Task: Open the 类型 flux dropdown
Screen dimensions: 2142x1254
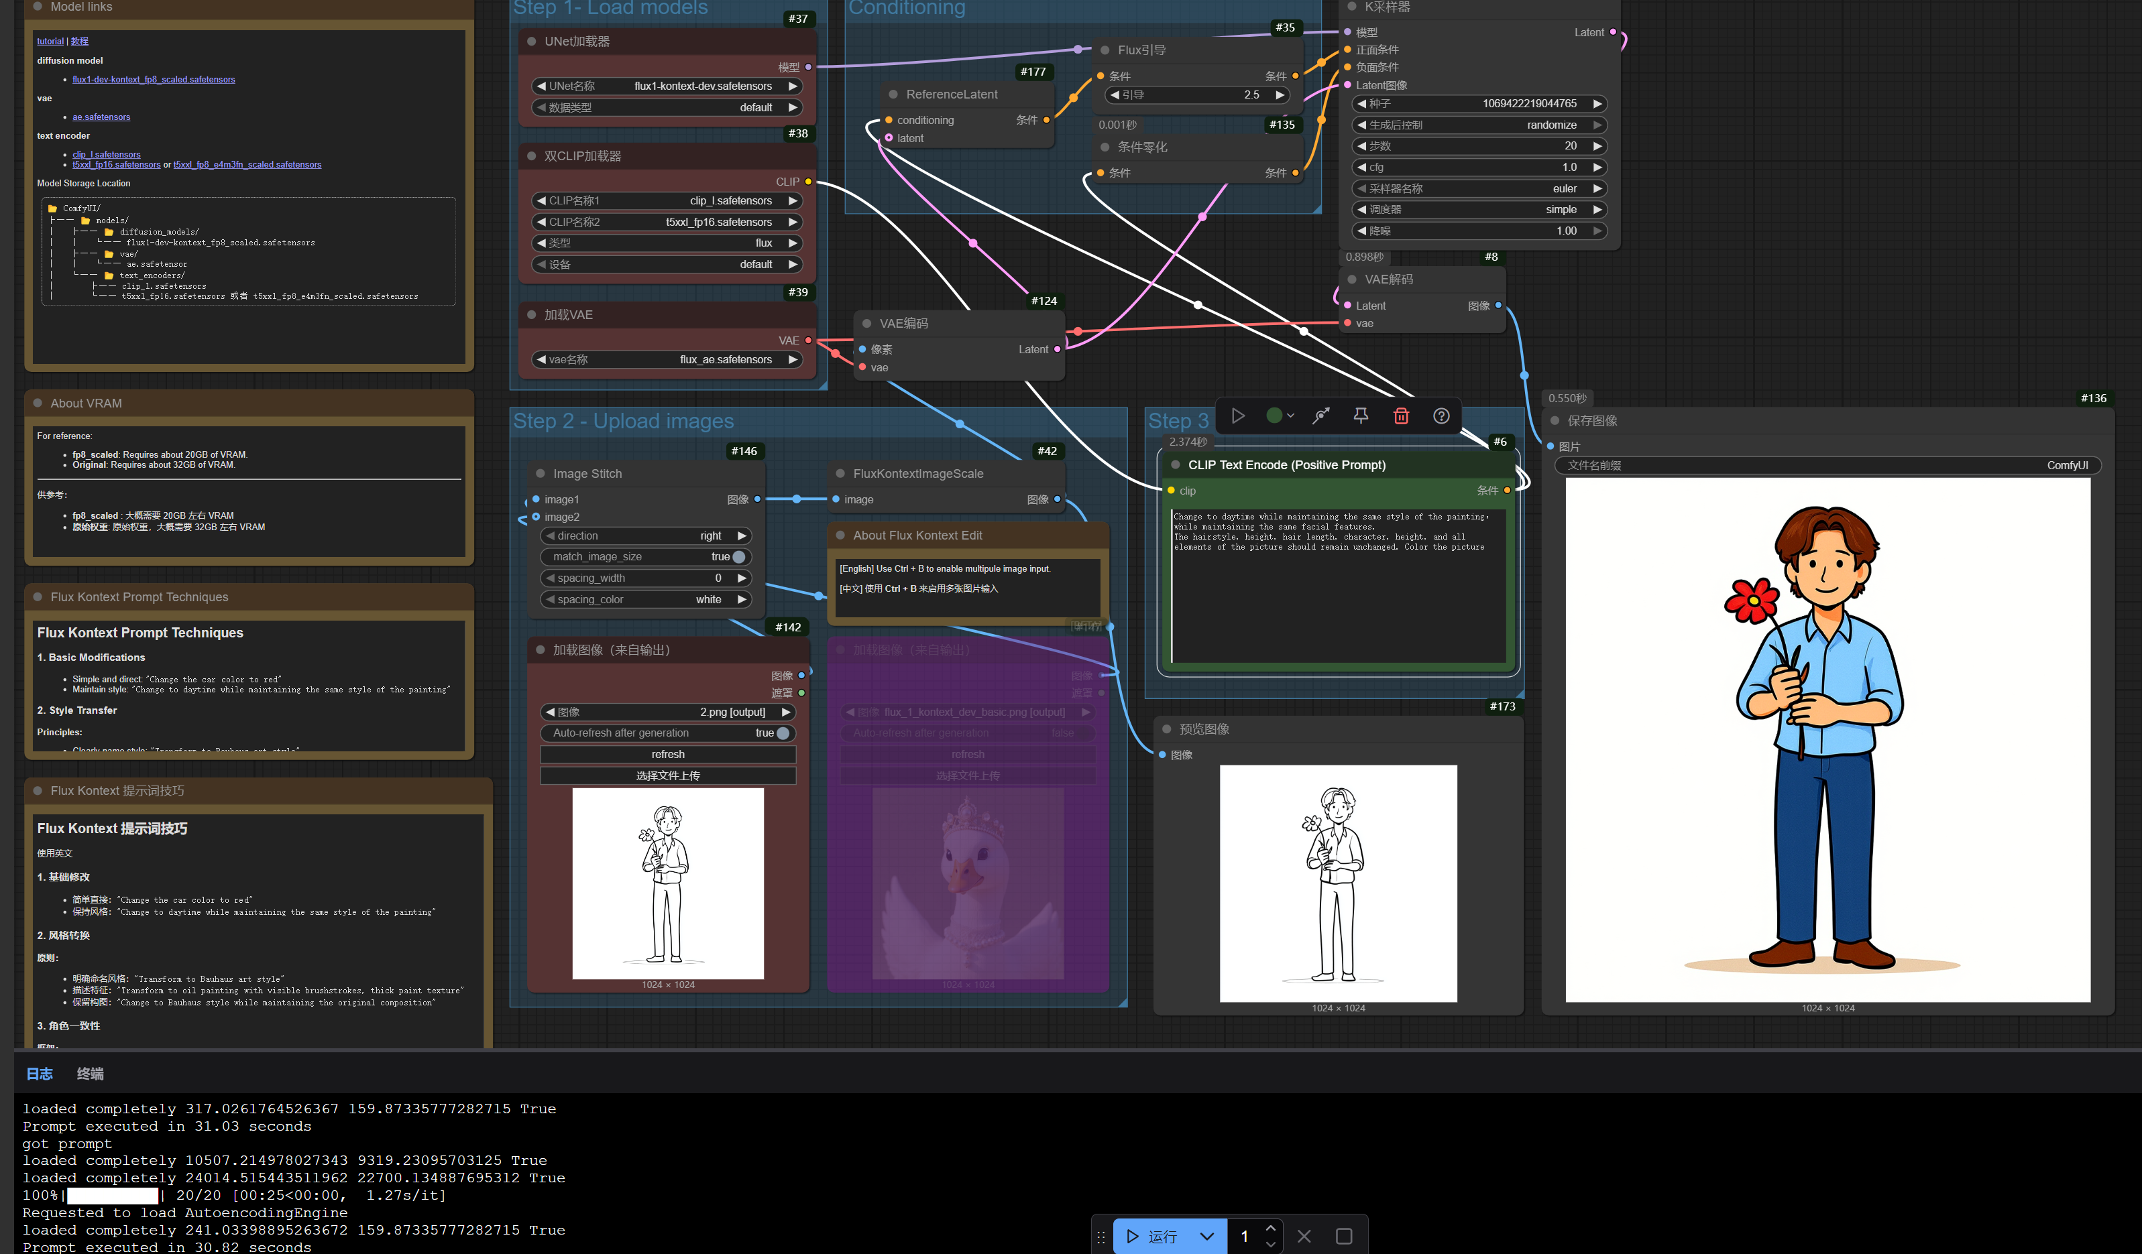Action: pos(667,243)
